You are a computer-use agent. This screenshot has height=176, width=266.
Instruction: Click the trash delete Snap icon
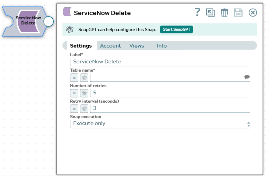[x=224, y=12]
